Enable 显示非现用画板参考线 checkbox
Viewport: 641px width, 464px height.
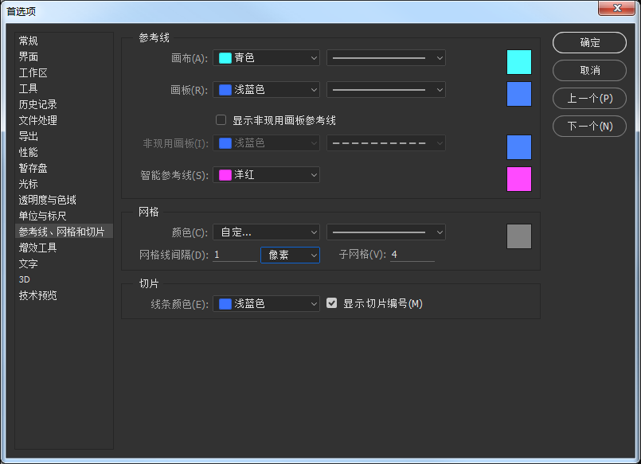tap(221, 120)
